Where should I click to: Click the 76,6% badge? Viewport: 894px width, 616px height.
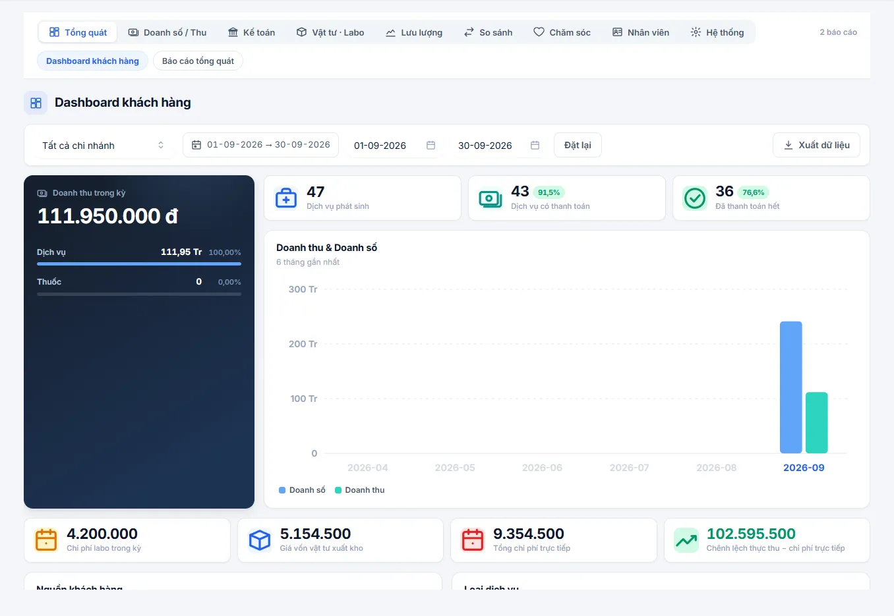tap(753, 192)
